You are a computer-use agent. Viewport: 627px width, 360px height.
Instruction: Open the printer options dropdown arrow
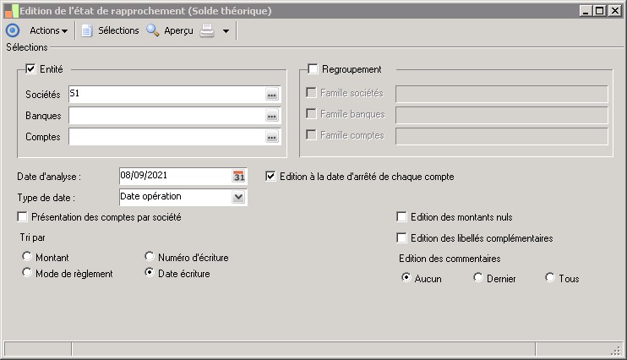point(226,31)
